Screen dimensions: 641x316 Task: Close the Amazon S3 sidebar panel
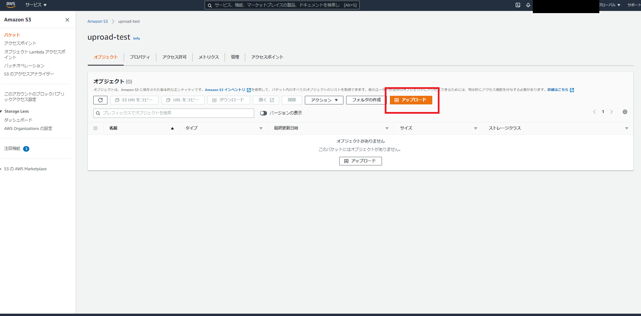(67, 20)
